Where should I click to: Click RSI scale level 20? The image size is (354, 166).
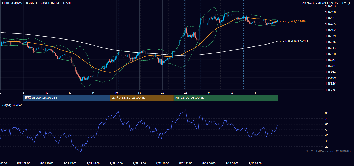327,147
